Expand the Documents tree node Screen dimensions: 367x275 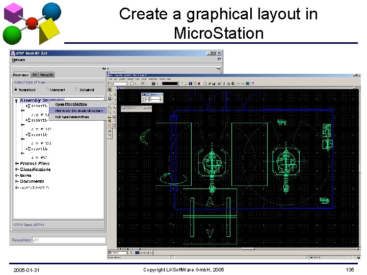point(17,181)
